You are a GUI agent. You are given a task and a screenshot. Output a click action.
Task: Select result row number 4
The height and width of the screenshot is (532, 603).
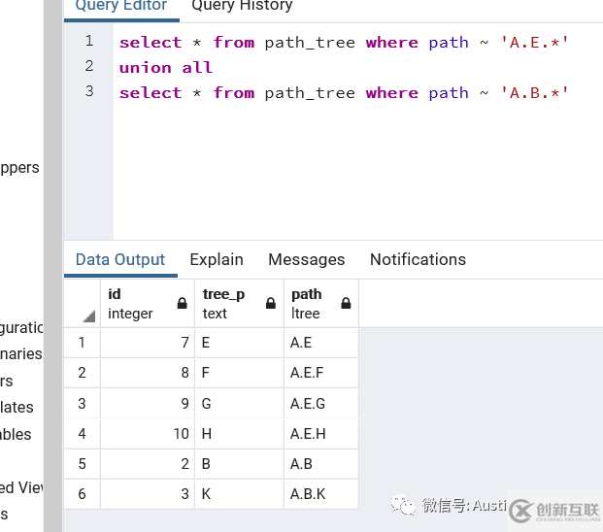coord(82,434)
